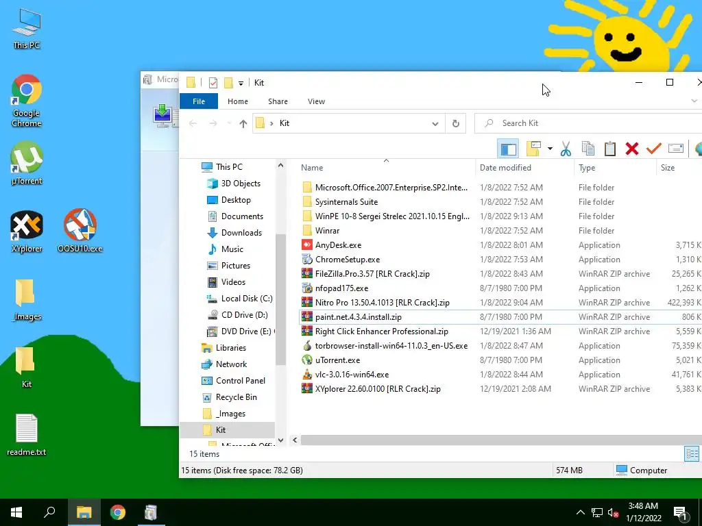Open readme.txt on the desktop
This screenshot has width=702, height=526.
(x=27, y=435)
